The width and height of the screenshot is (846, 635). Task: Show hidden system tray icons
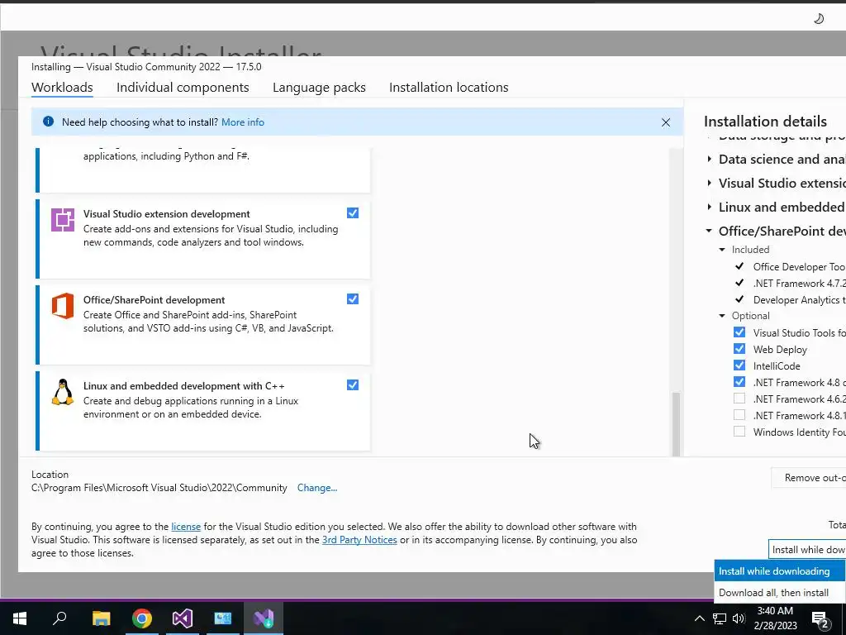point(699,618)
